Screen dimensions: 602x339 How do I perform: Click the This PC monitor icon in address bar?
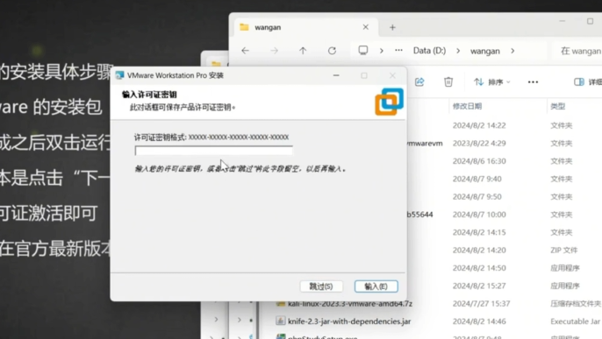click(362, 51)
